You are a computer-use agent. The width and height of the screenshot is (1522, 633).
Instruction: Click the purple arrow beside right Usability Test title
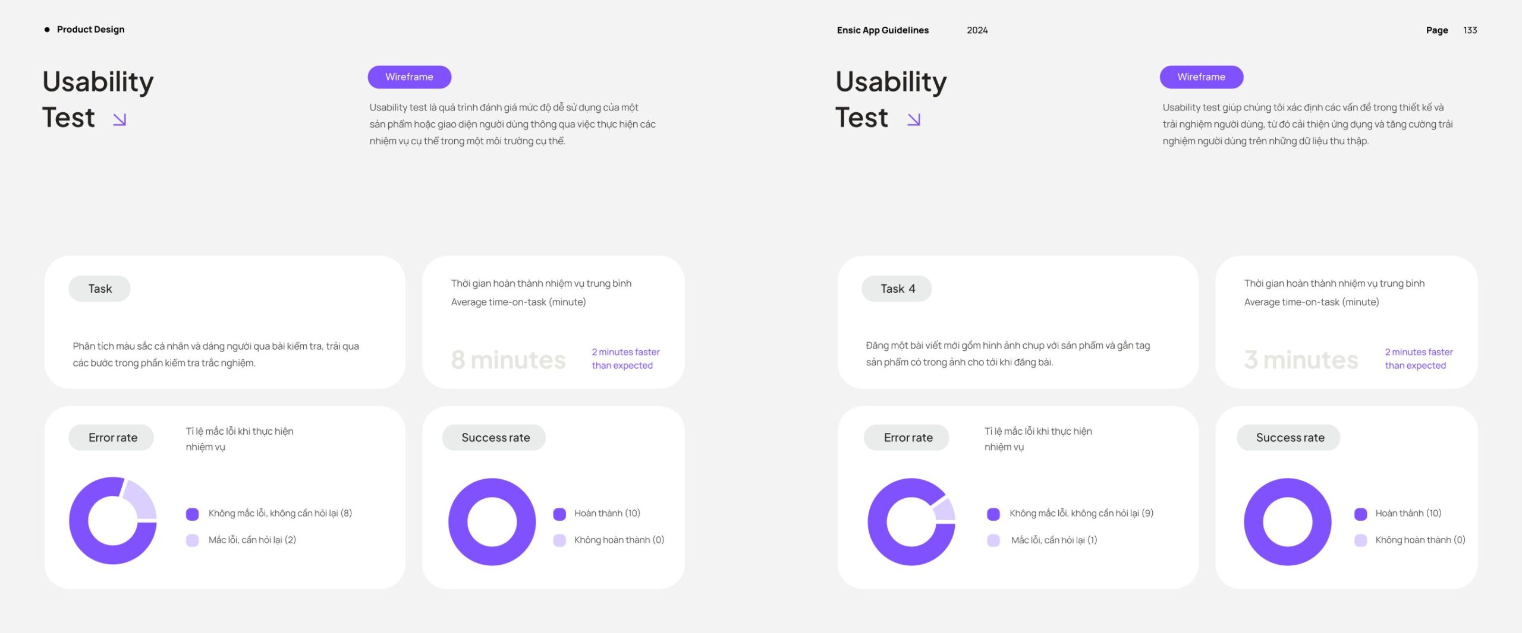[914, 120]
